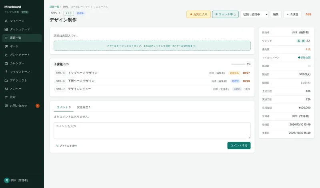Screen dimensions: 320x188
Task: Click the 編集 button
Action: pyautogui.click(x=276, y=14)
